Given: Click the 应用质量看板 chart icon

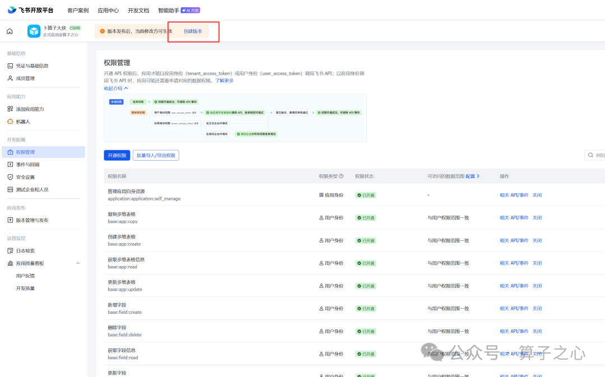Looking at the screenshot, I should (11, 263).
